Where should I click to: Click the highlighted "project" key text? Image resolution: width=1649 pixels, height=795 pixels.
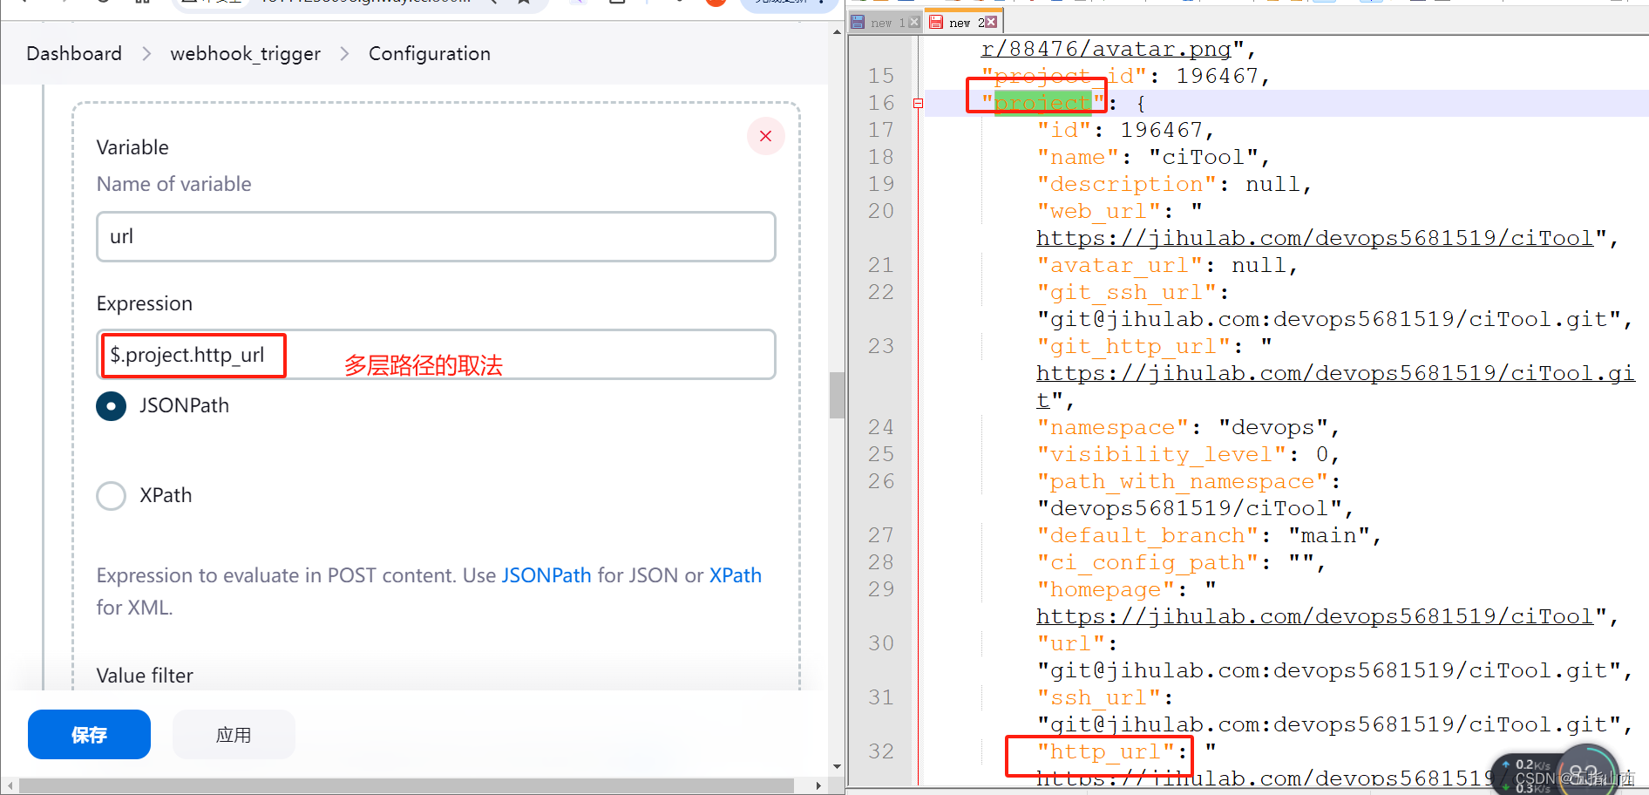(x=1043, y=103)
